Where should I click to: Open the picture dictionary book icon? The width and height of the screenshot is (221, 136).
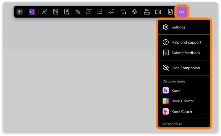coord(67,12)
